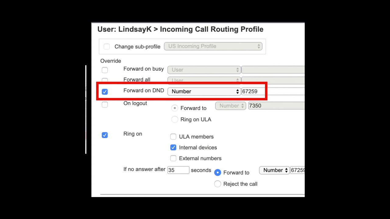Uncheck the Forward on DND checkbox
Image resolution: width=390 pixels, height=219 pixels.
[105, 92]
